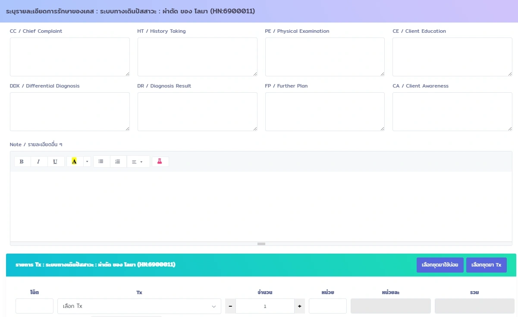The width and height of the screenshot is (518, 317).
Task: Grab the Note editor resize handle
Action: (261, 244)
